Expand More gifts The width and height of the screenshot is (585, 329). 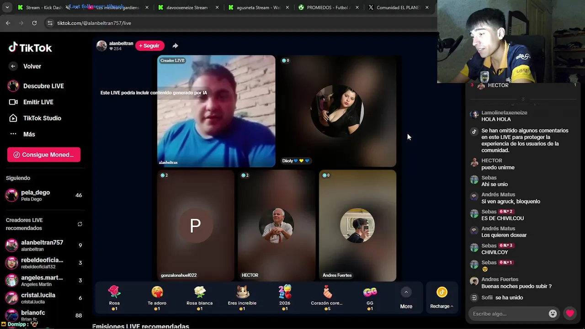pos(406,298)
